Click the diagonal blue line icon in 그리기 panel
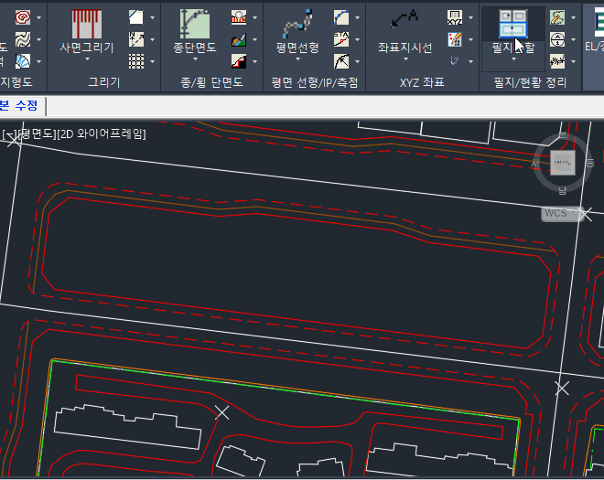Viewport: 604px width, 480px height. 136,17
